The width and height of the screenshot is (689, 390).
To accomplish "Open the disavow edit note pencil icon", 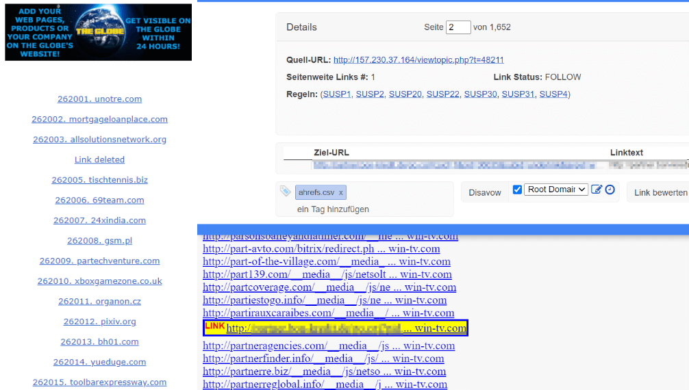I will [597, 190].
